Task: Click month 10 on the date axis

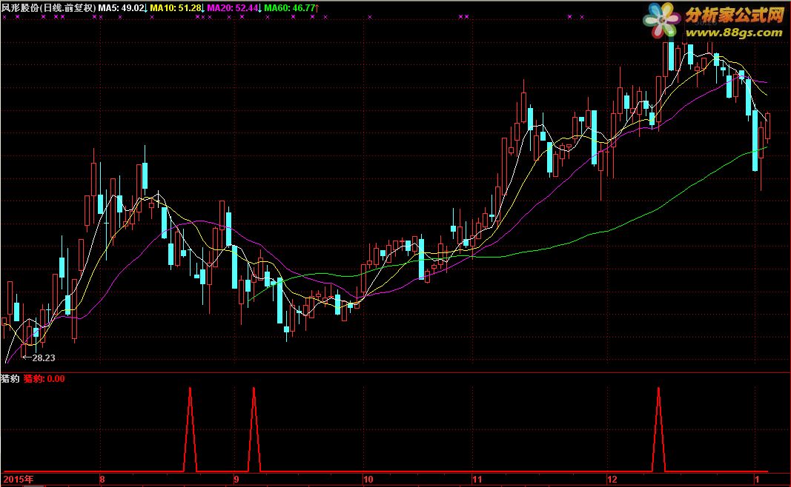Action: pyautogui.click(x=368, y=479)
